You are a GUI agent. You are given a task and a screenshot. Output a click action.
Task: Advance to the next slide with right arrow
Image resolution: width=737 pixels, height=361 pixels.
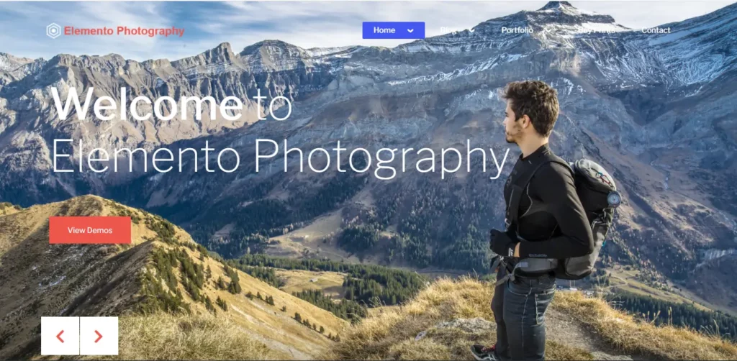point(99,336)
